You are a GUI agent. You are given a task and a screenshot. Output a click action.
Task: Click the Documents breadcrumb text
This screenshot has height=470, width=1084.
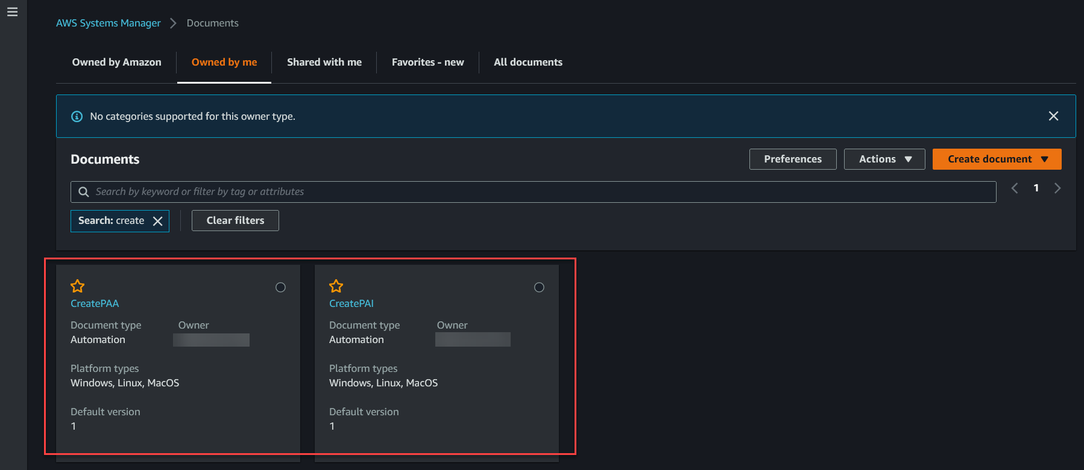(212, 23)
